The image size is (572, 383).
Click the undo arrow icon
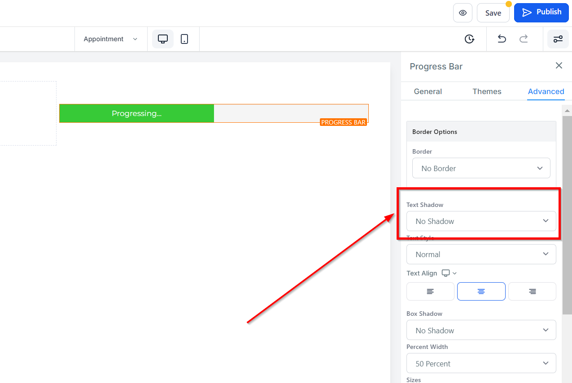pos(502,39)
